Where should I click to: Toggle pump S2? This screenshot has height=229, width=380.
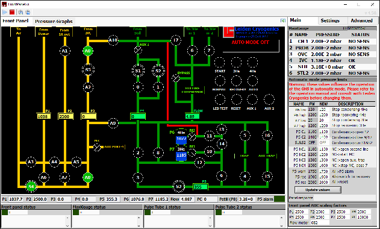point(158,71)
